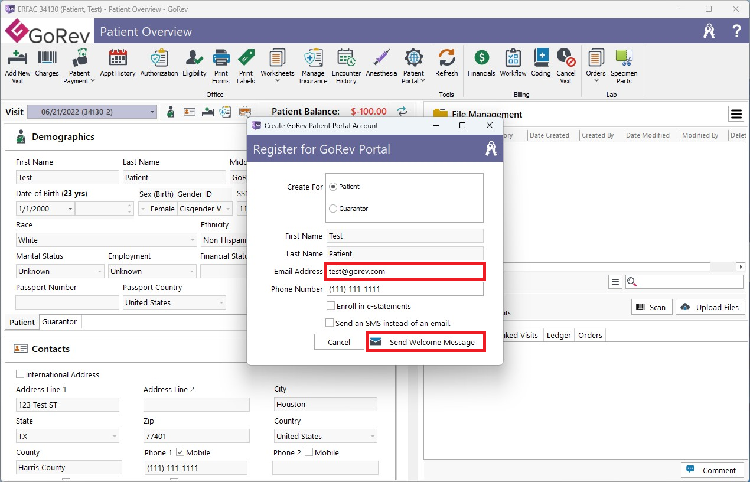The height and width of the screenshot is (482, 750).
Task: Click the Phone Number field in dialog
Action: [405, 289]
